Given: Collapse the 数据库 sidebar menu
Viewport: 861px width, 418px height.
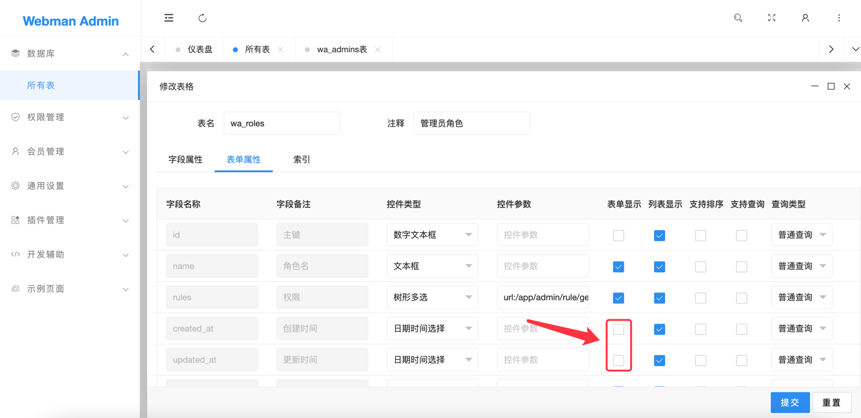Looking at the screenshot, I should click(70, 54).
